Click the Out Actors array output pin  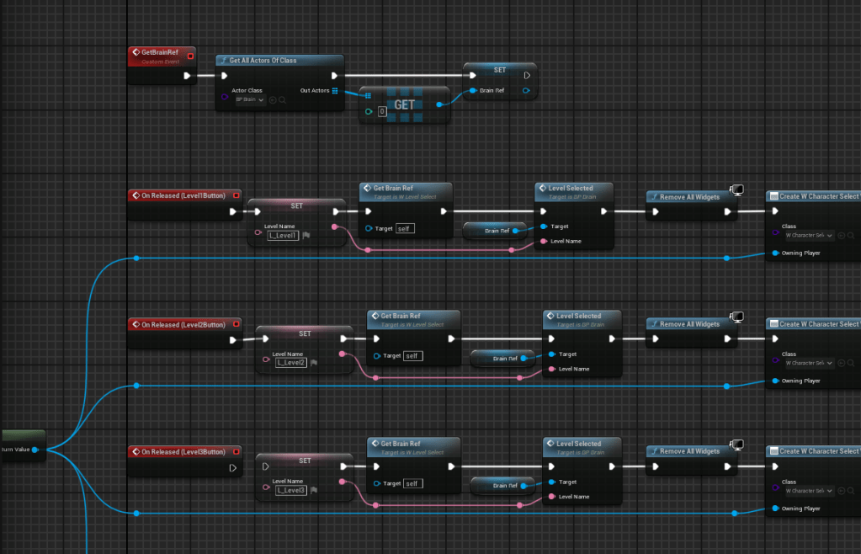(x=335, y=91)
